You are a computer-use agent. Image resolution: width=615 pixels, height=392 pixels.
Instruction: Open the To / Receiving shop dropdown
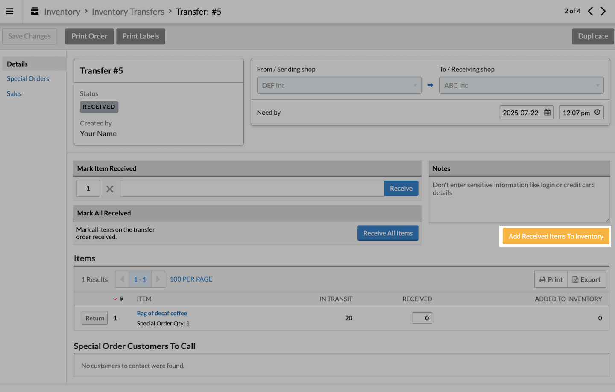tap(521, 85)
